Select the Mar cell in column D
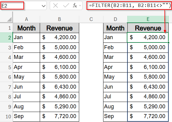Image resolution: width=172 pixels, height=122 pixels. pos(115,57)
